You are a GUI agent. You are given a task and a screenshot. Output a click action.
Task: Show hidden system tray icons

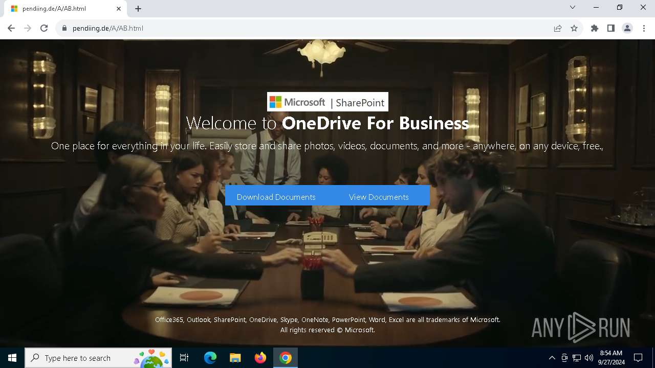point(552,358)
